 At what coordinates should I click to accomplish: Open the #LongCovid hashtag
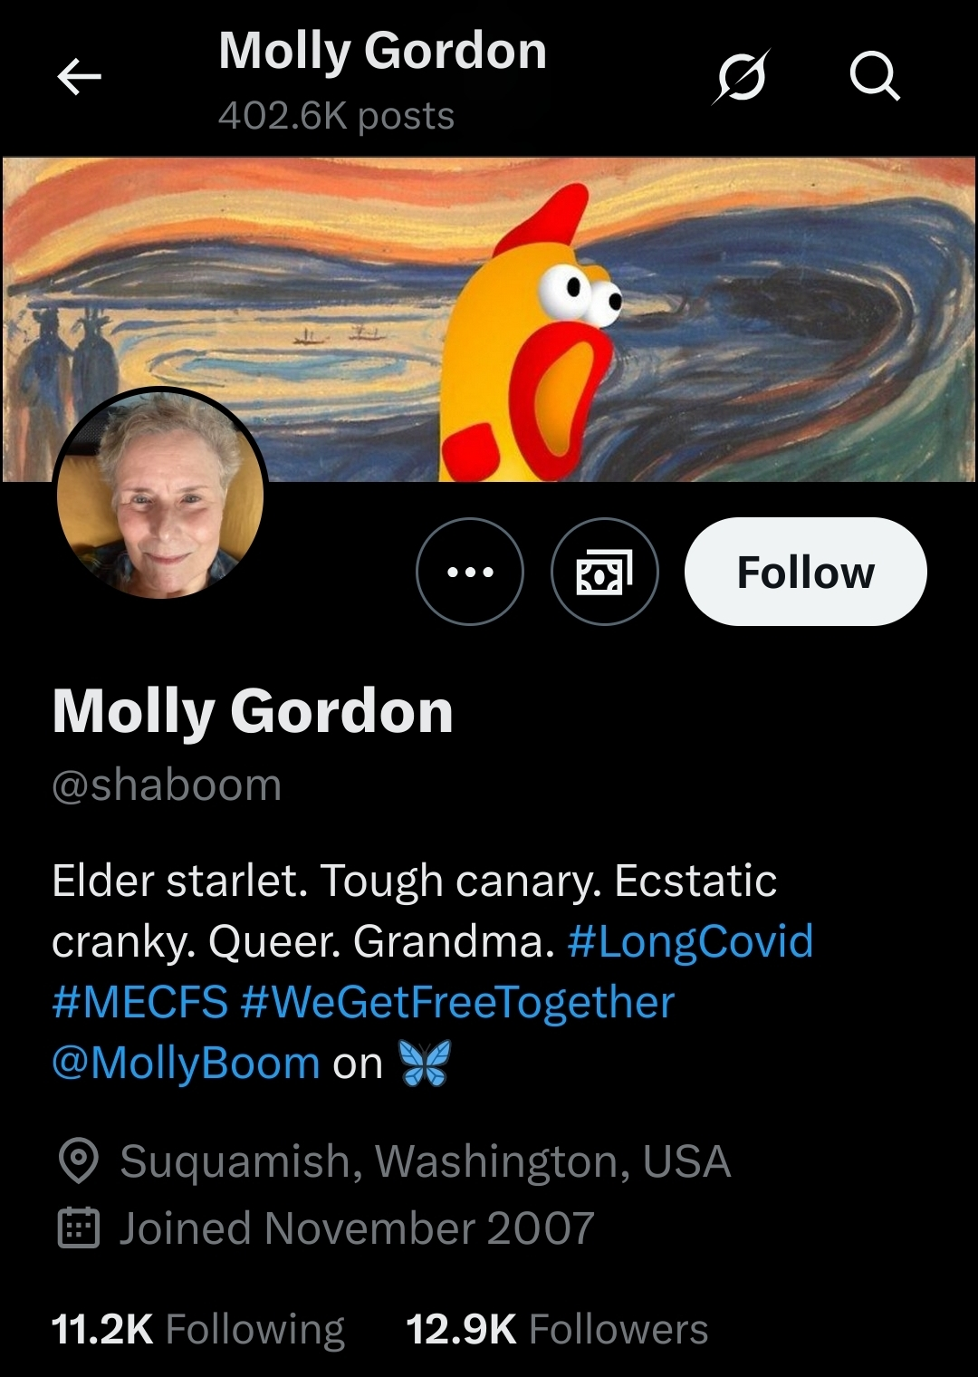pyautogui.click(x=690, y=941)
